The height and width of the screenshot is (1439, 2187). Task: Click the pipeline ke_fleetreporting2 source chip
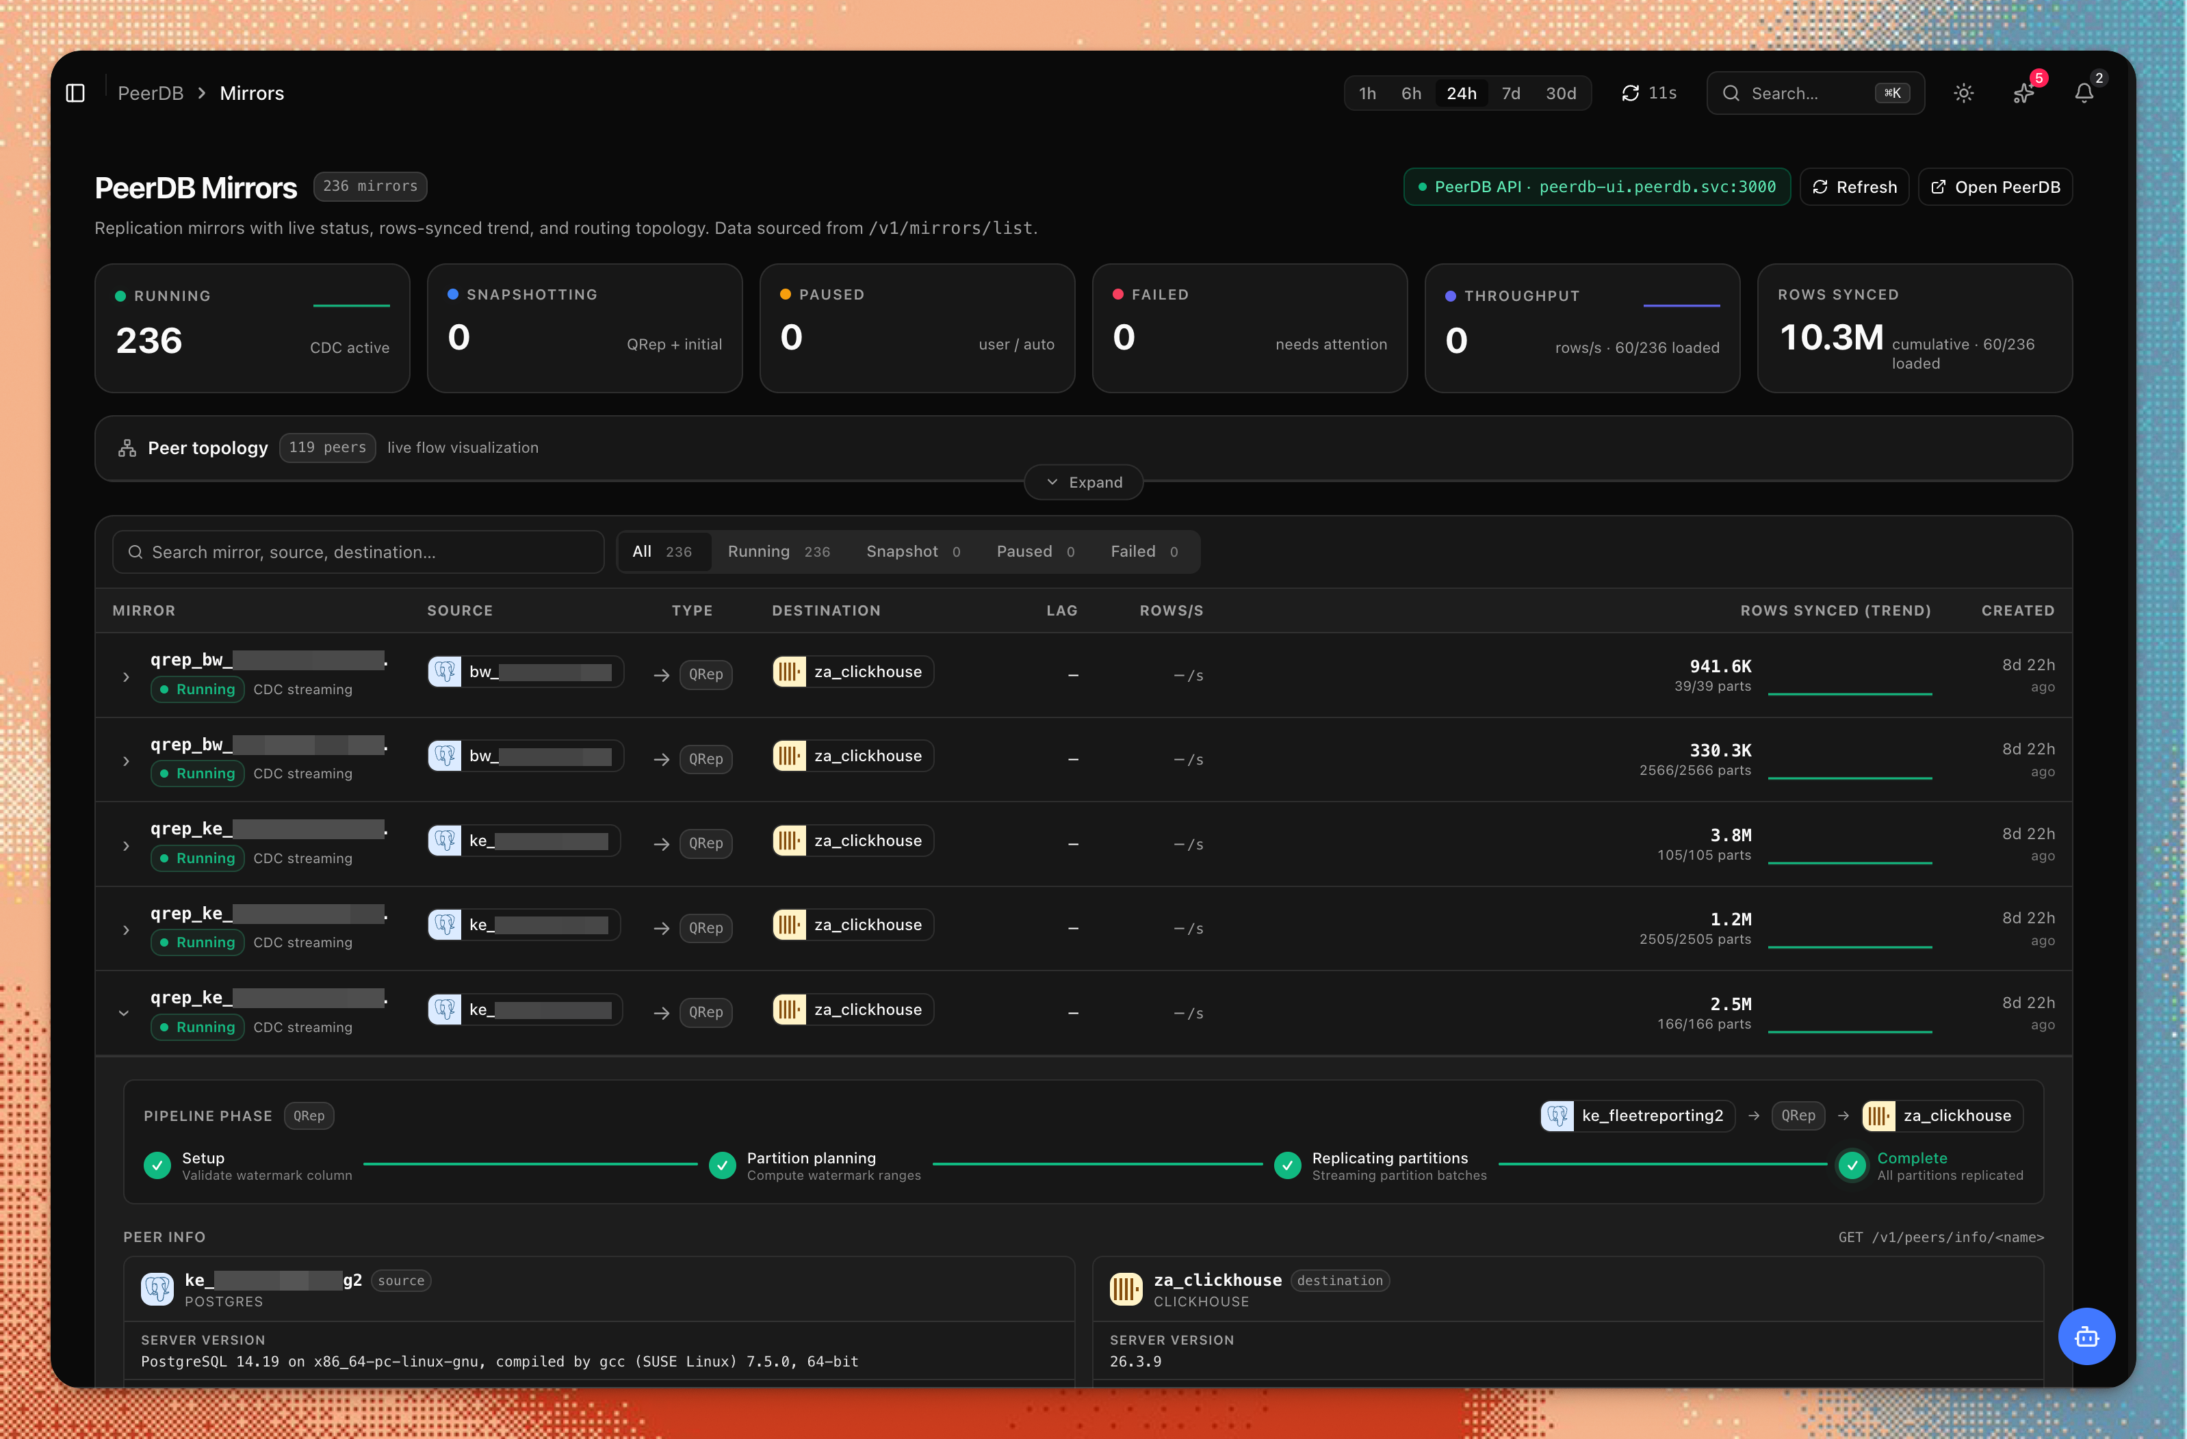tap(1638, 1115)
